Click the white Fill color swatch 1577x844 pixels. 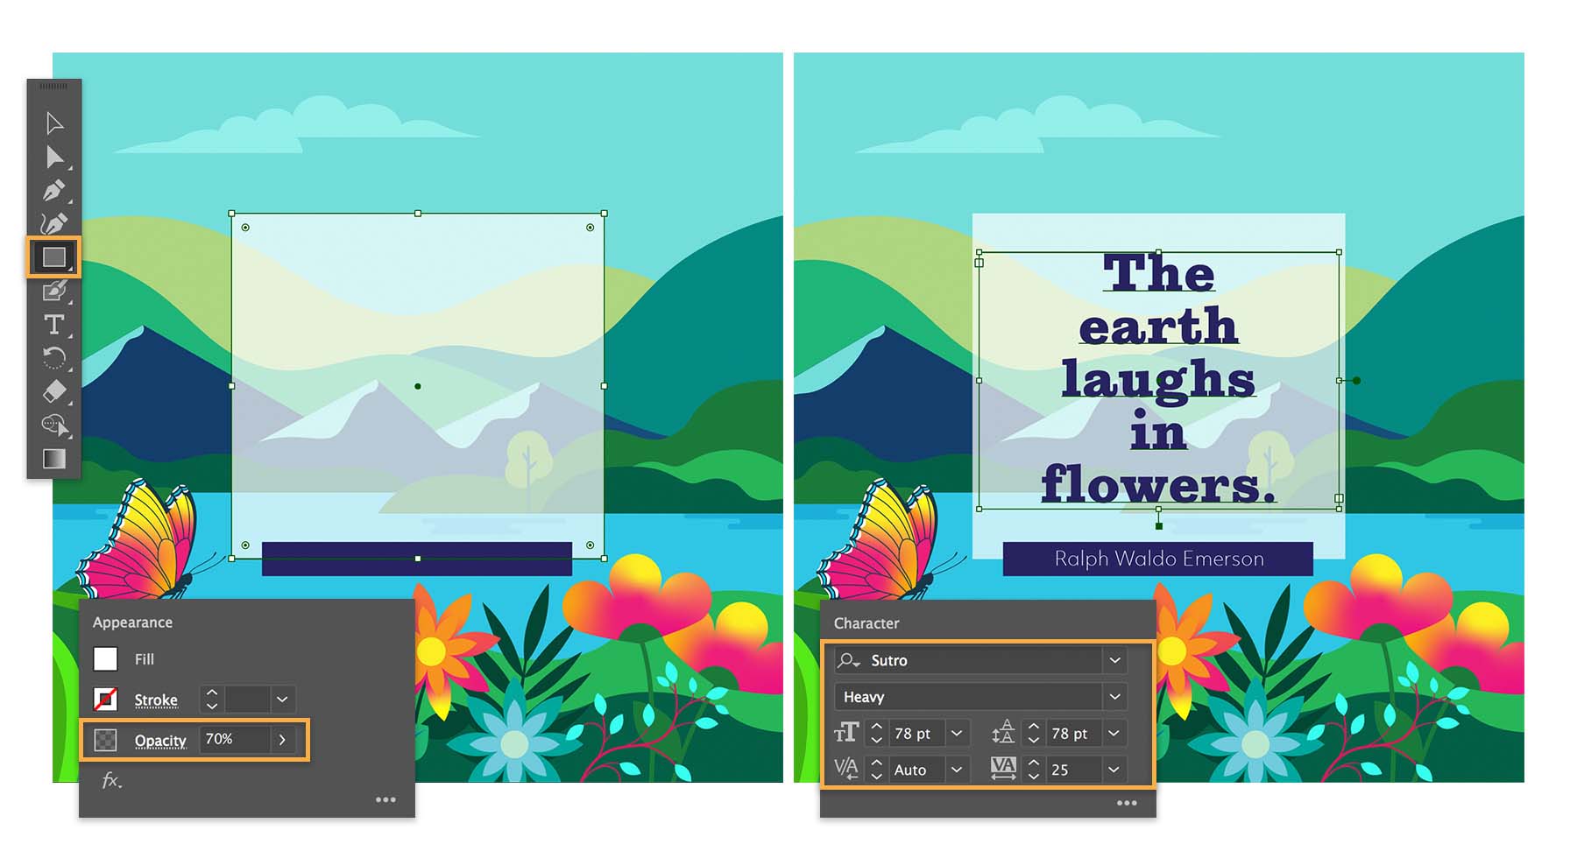[x=106, y=659]
